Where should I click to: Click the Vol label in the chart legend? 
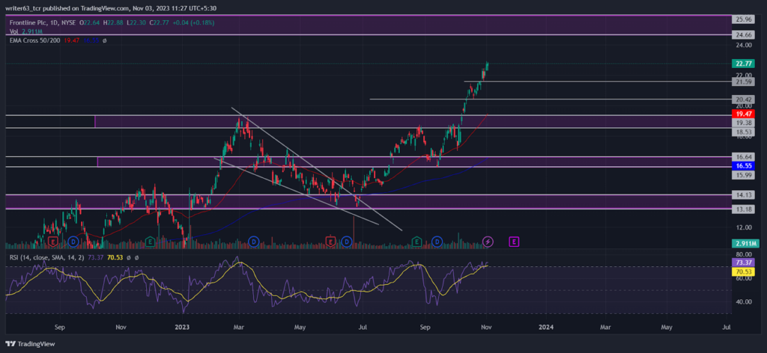pyautogui.click(x=14, y=31)
